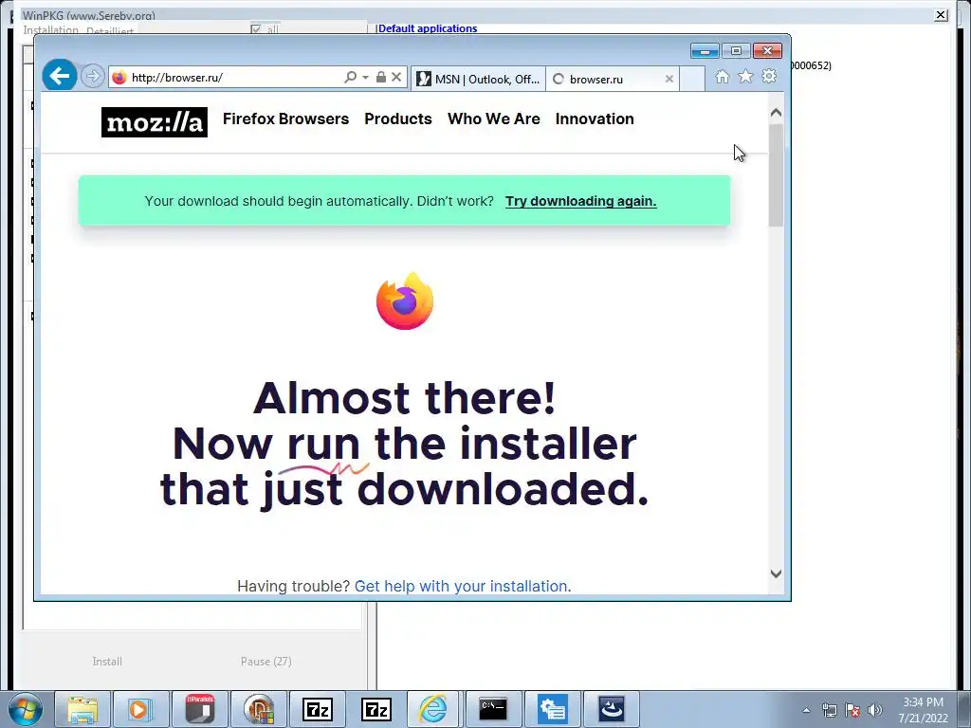This screenshot has height=728, width=971.
Task: Click the Pause (27) button in WinPKG
Action: [x=266, y=662]
